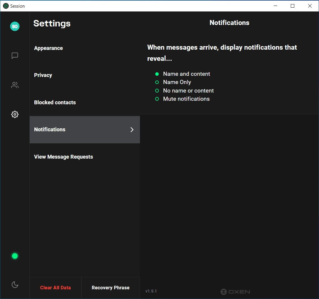Click the green network status dot
This screenshot has height=299, width=319.
pos(15,256)
